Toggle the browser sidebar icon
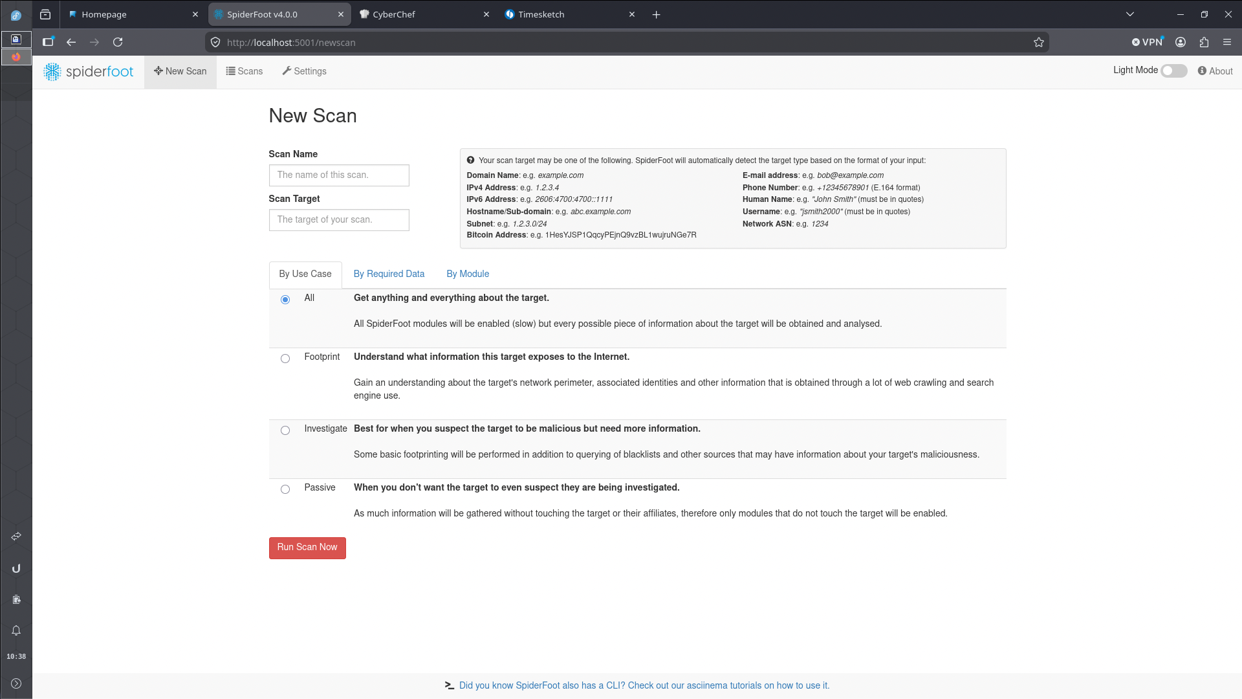 (x=49, y=42)
